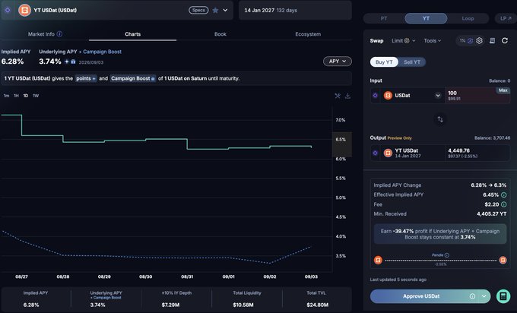Viewport: 517px width, 313px height.
Task: Set chart interval to 1H
Action: click(16, 96)
